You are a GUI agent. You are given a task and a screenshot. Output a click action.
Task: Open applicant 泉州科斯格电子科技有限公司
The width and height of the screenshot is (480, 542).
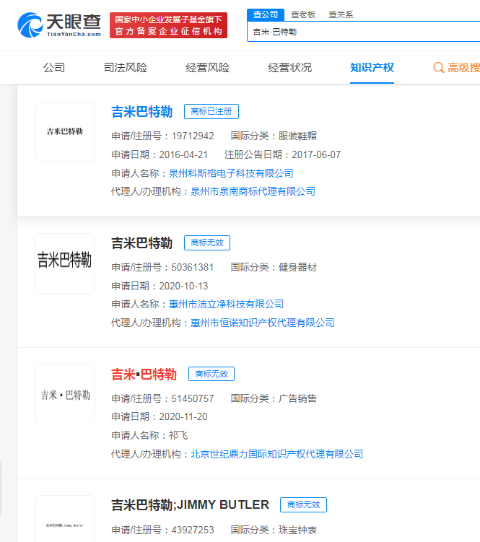point(231,173)
